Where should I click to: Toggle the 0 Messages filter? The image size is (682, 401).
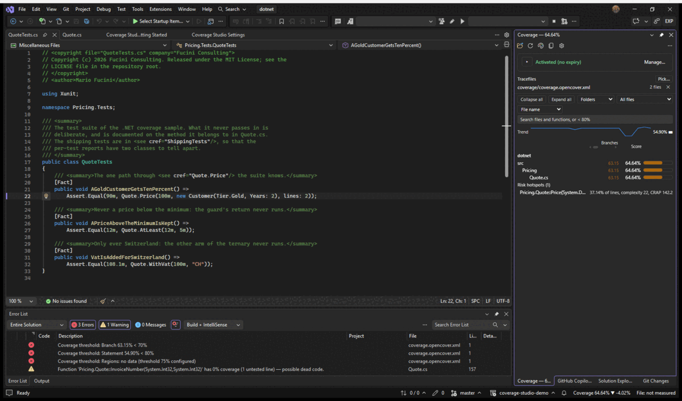(x=151, y=325)
